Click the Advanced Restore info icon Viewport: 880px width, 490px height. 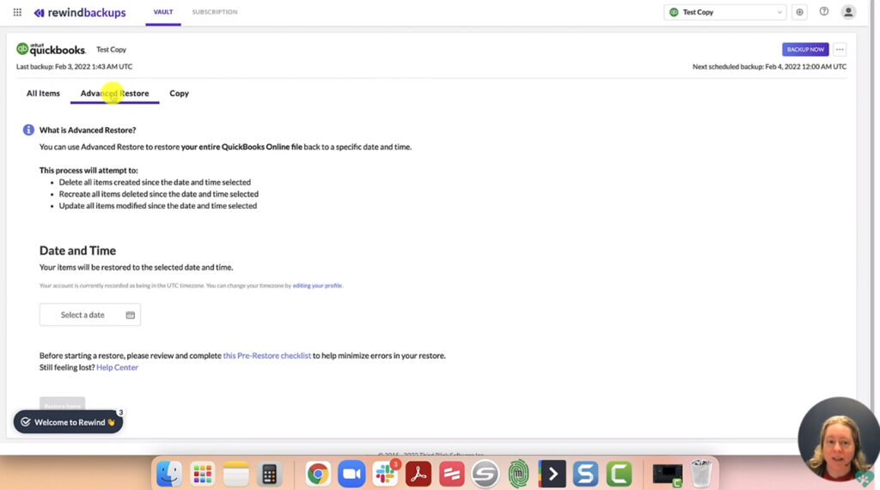[x=28, y=130]
